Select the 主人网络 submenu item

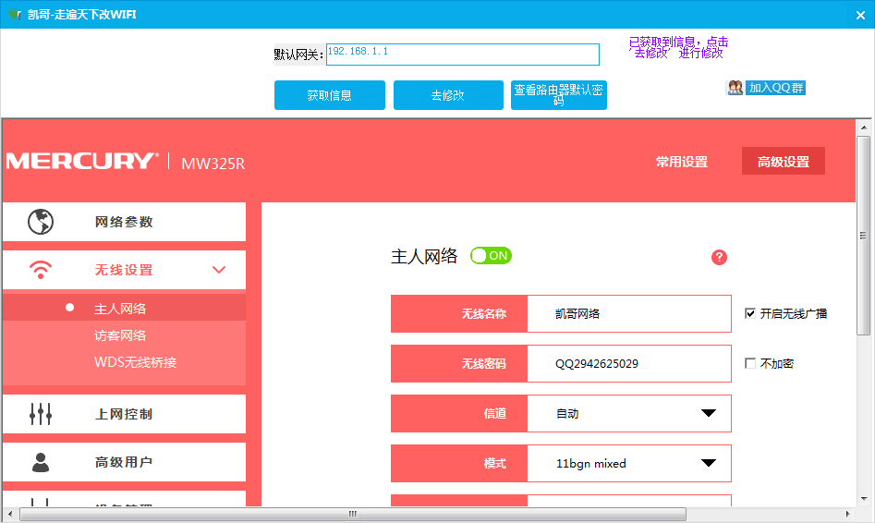pos(124,308)
